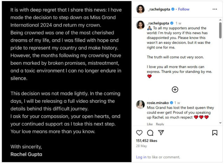Screen dimensions: 224x164
Task: Open _rachelgupta username in the caption
Action: (x=159, y=23)
